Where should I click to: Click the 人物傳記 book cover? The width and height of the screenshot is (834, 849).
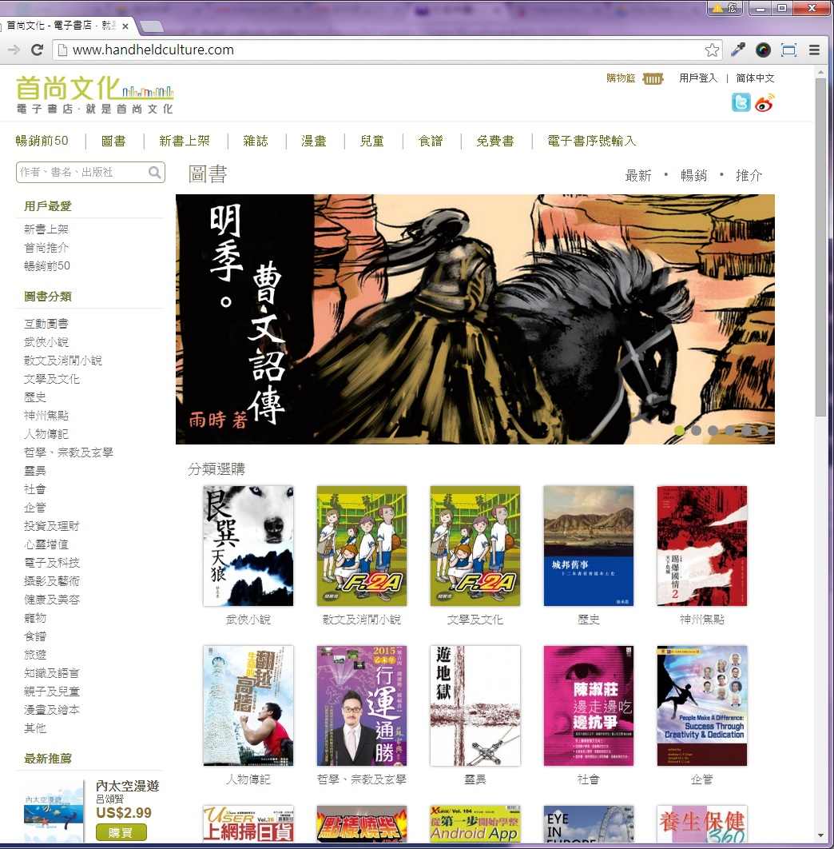(x=248, y=706)
